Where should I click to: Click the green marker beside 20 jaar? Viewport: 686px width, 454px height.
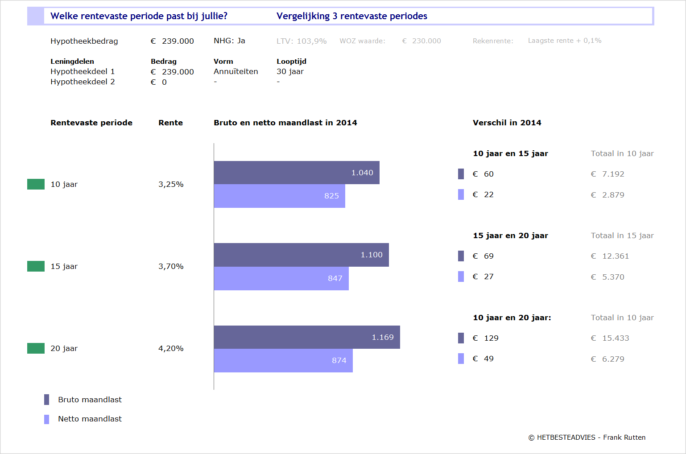coord(36,348)
